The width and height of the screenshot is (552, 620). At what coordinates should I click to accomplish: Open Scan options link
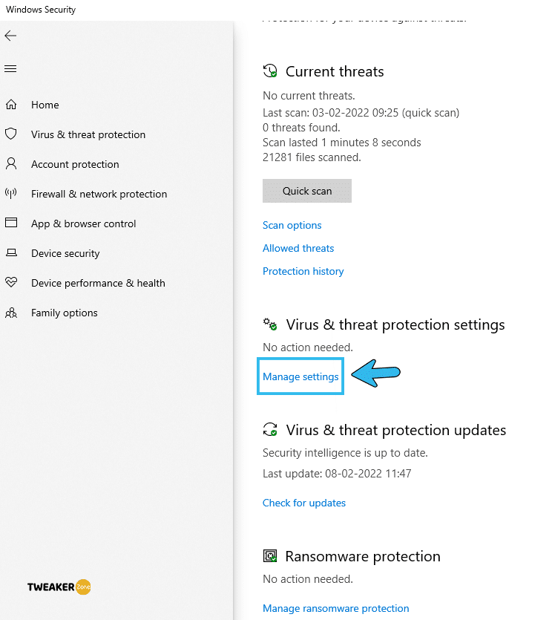292,226
